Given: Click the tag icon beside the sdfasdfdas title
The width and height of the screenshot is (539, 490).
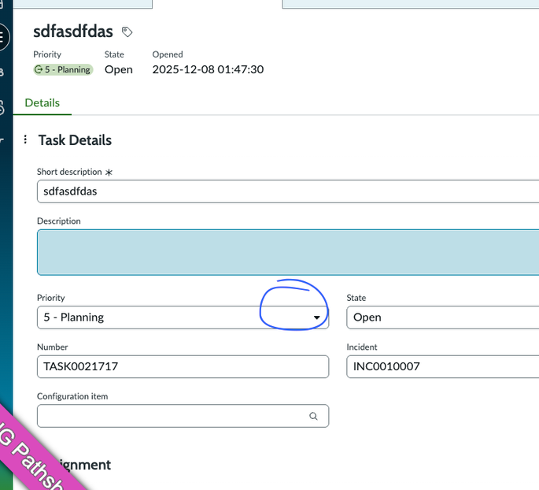Looking at the screenshot, I should coord(127,32).
